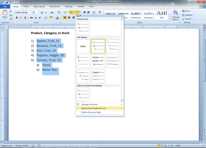Choose Define New List Style
The height and width of the screenshot is (148, 206).
pyautogui.click(x=99, y=112)
